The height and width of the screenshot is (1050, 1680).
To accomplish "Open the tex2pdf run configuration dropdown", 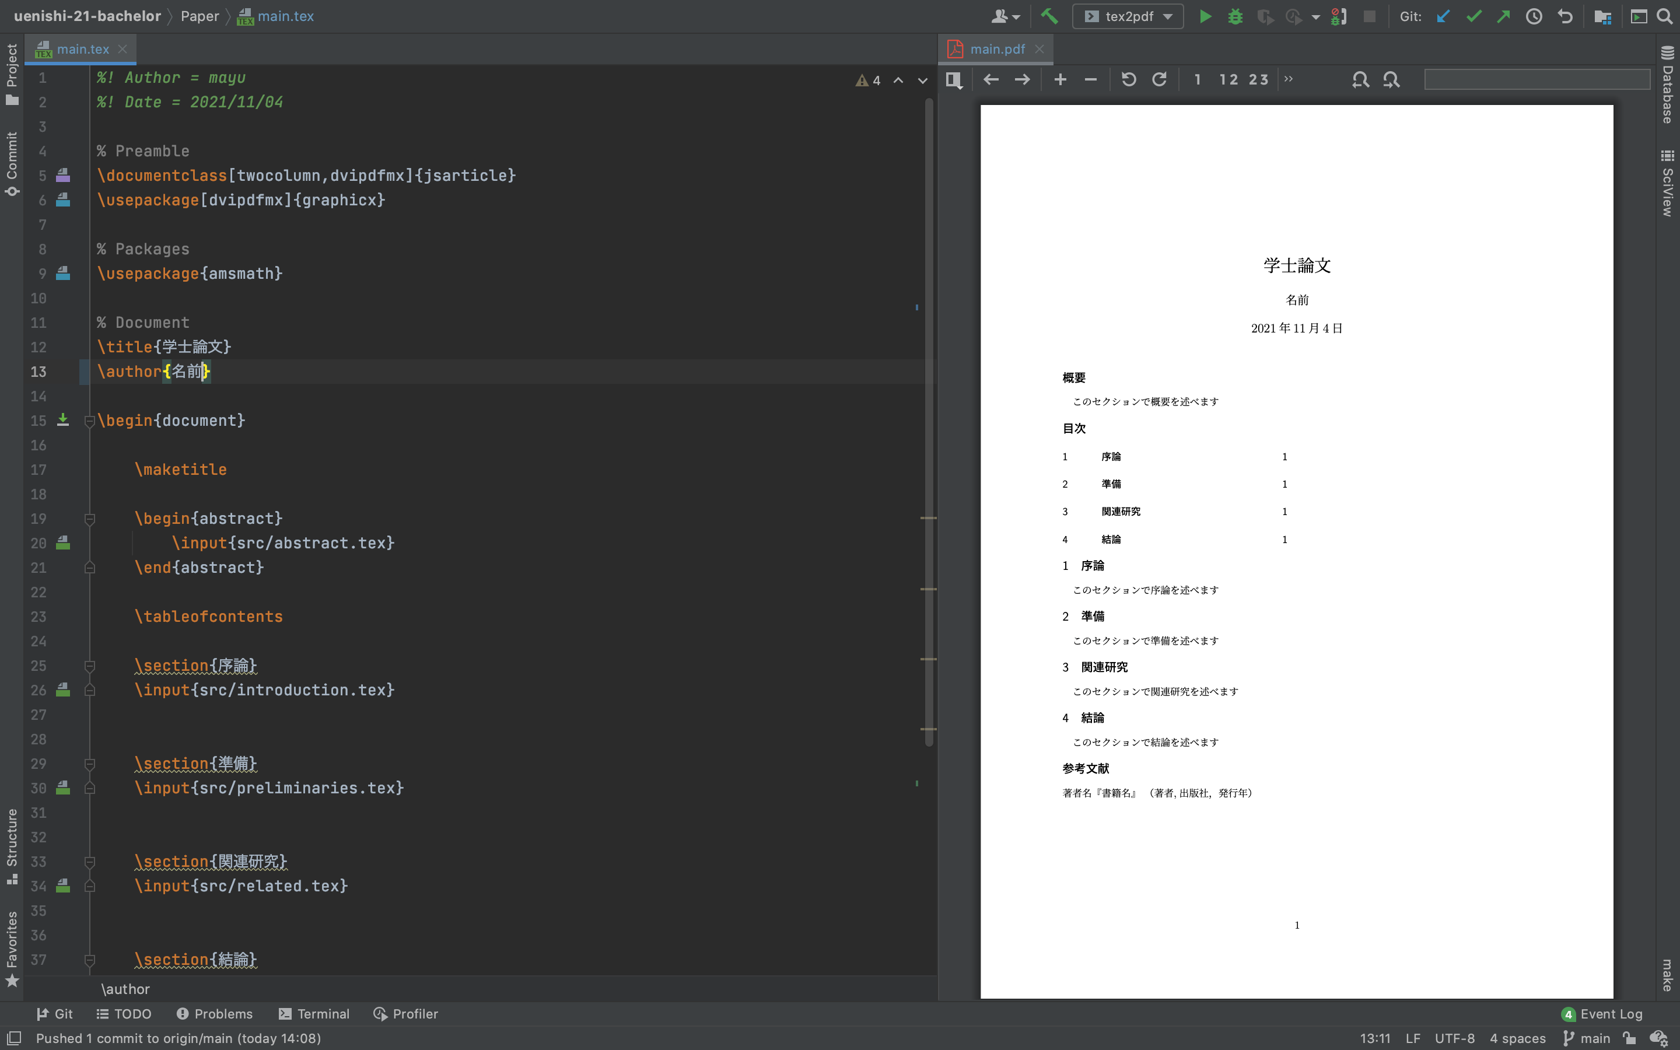I will point(1169,16).
